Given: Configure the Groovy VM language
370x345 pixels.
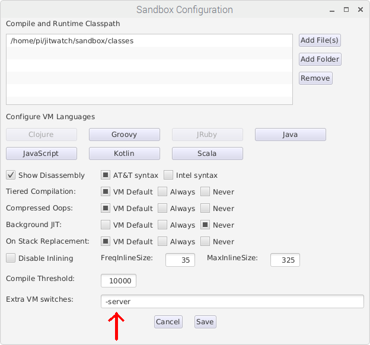Looking at the screenshot, I should tap(125, 135).
